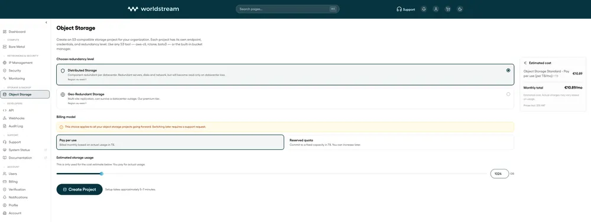Open the shopping cart icon
This screenshot has height=222, width=591.
tap(448, 9)
